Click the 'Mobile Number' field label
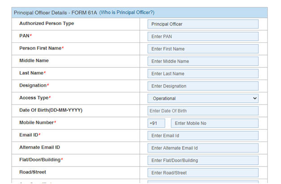This screenshot has height=184, width=281. [37, 122]
